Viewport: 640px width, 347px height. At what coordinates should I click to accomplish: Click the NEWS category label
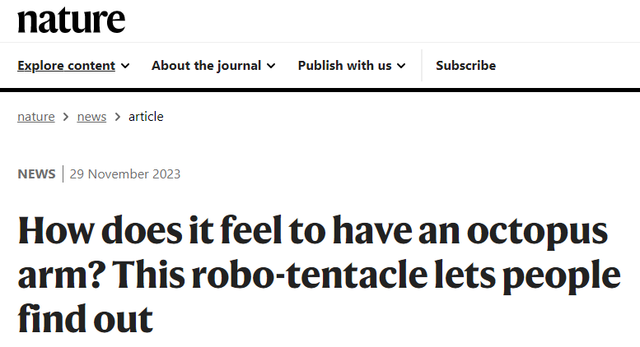[x=36, y=173]
